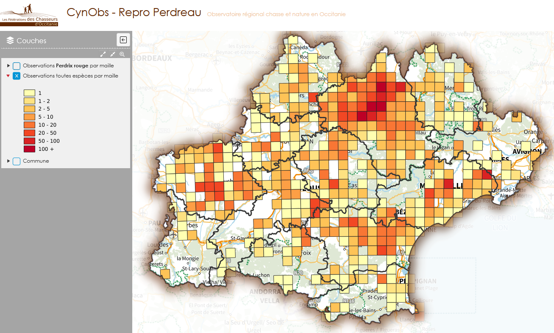Collapse the Couches side panel with arrow button
The height and width of the screenshot is (333, 554).
pos(123,40)
